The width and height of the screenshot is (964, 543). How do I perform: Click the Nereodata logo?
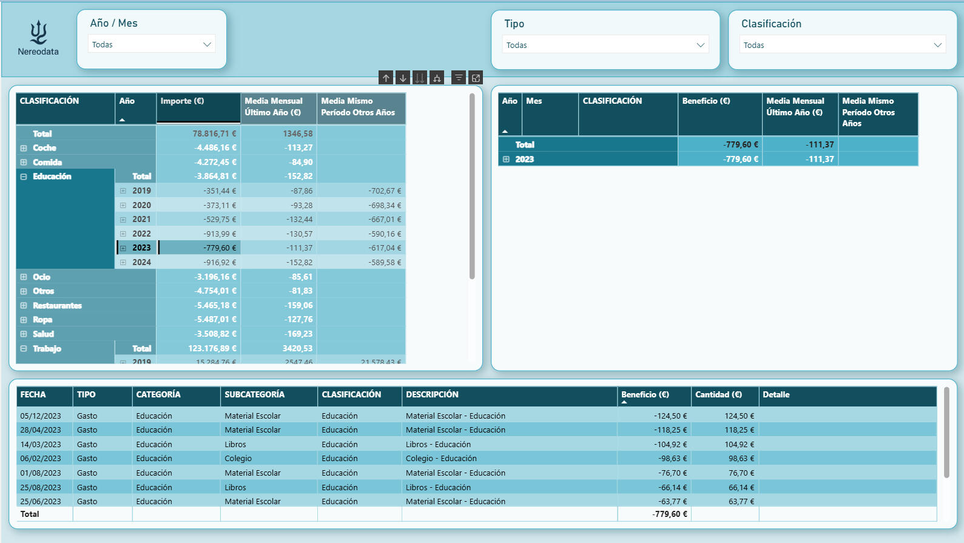pos(38,38)
